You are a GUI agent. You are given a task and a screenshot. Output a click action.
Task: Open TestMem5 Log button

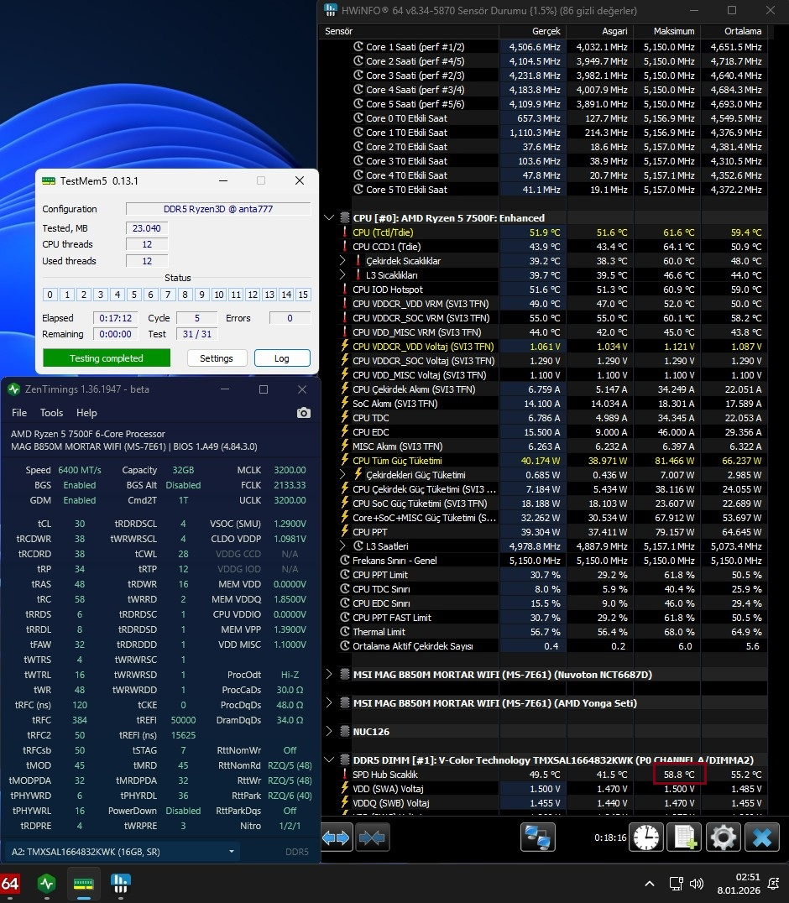point(282,358)
